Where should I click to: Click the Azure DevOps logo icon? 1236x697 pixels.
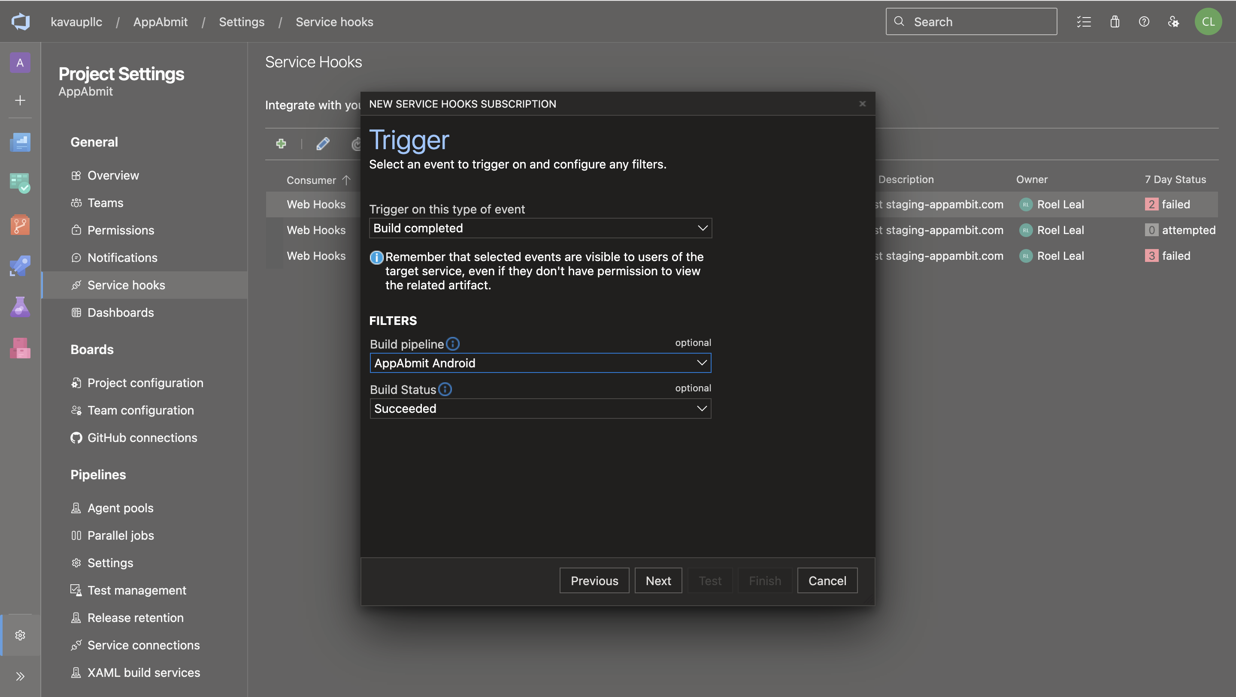click(x=21, y=21)
